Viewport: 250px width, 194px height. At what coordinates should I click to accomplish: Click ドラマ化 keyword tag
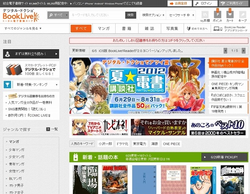point(122,144)
